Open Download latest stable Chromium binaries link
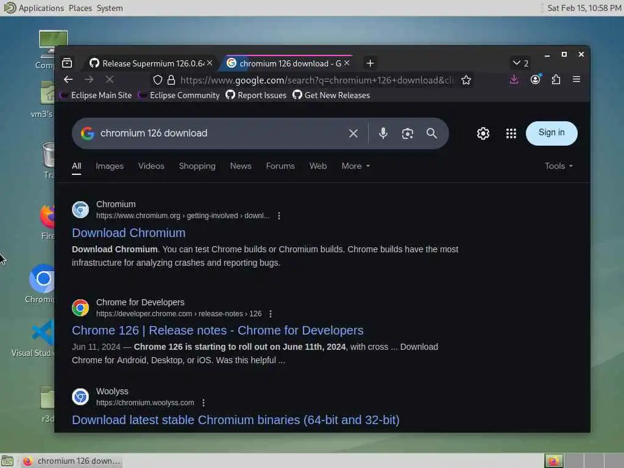 click(236, 420)
